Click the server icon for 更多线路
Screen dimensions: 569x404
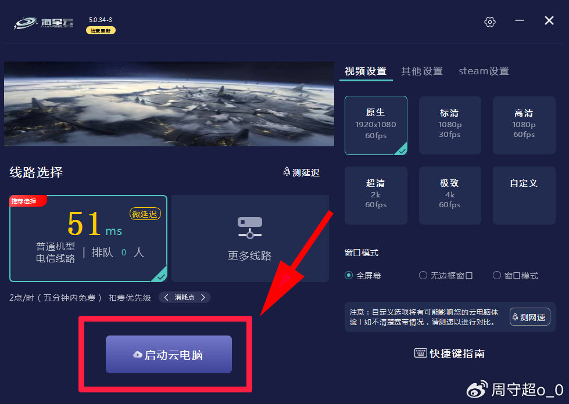pos(250,228)
